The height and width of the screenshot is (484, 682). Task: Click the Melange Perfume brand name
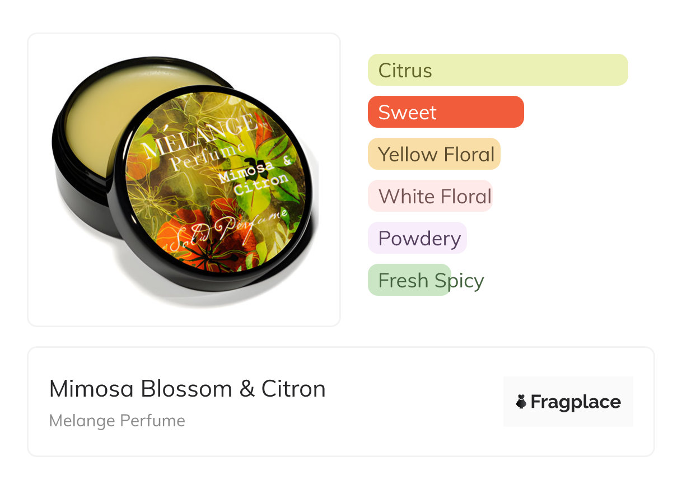(117, 421)
